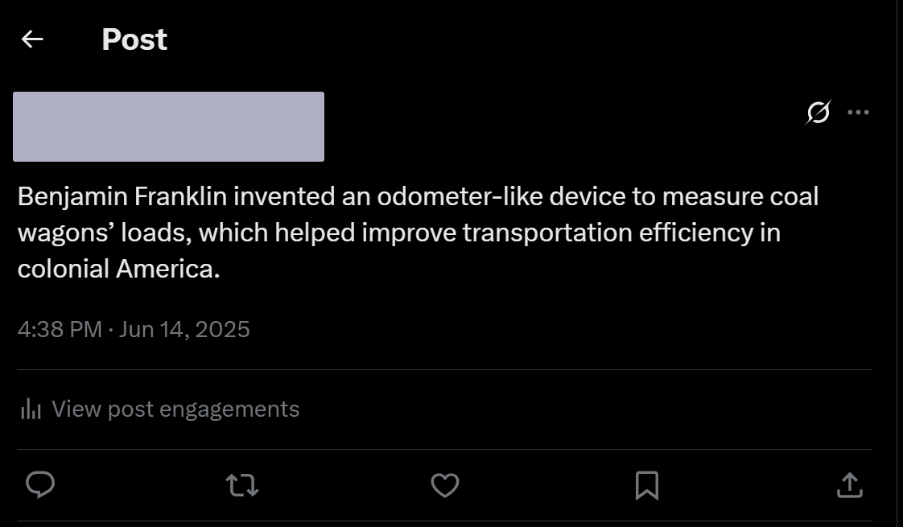
Task: Reply to the post
Action: tap(40, 485)
